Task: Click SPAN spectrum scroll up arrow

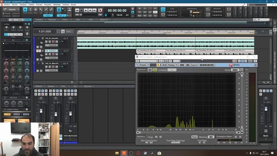Action: 242,74
